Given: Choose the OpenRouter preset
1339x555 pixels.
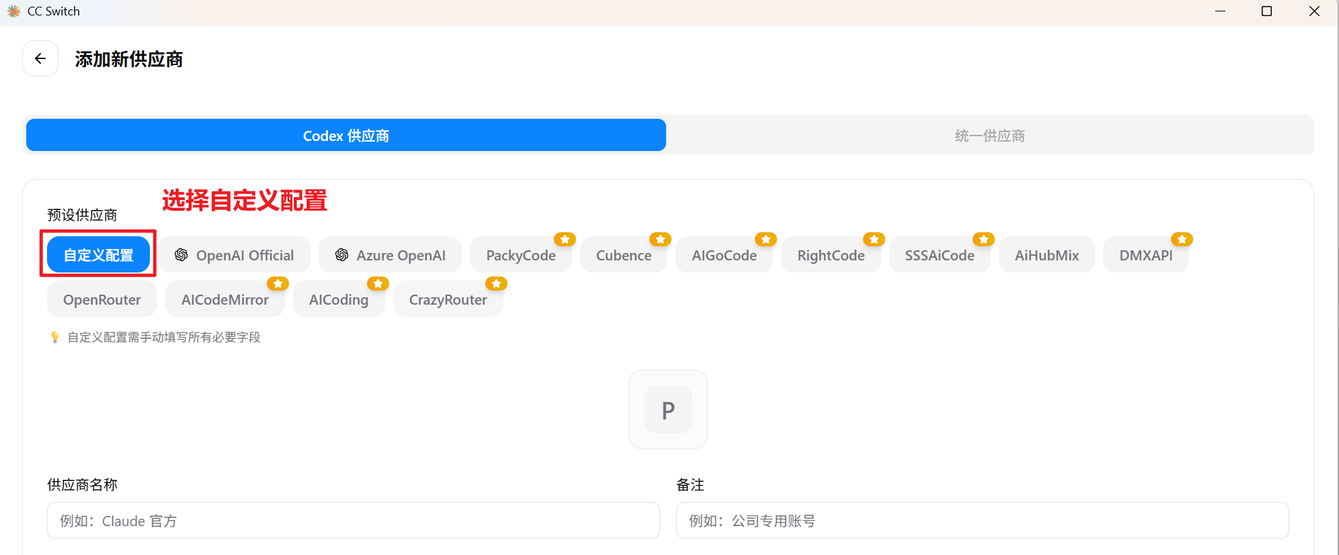Looking at the screenshot, I should 102,299.
